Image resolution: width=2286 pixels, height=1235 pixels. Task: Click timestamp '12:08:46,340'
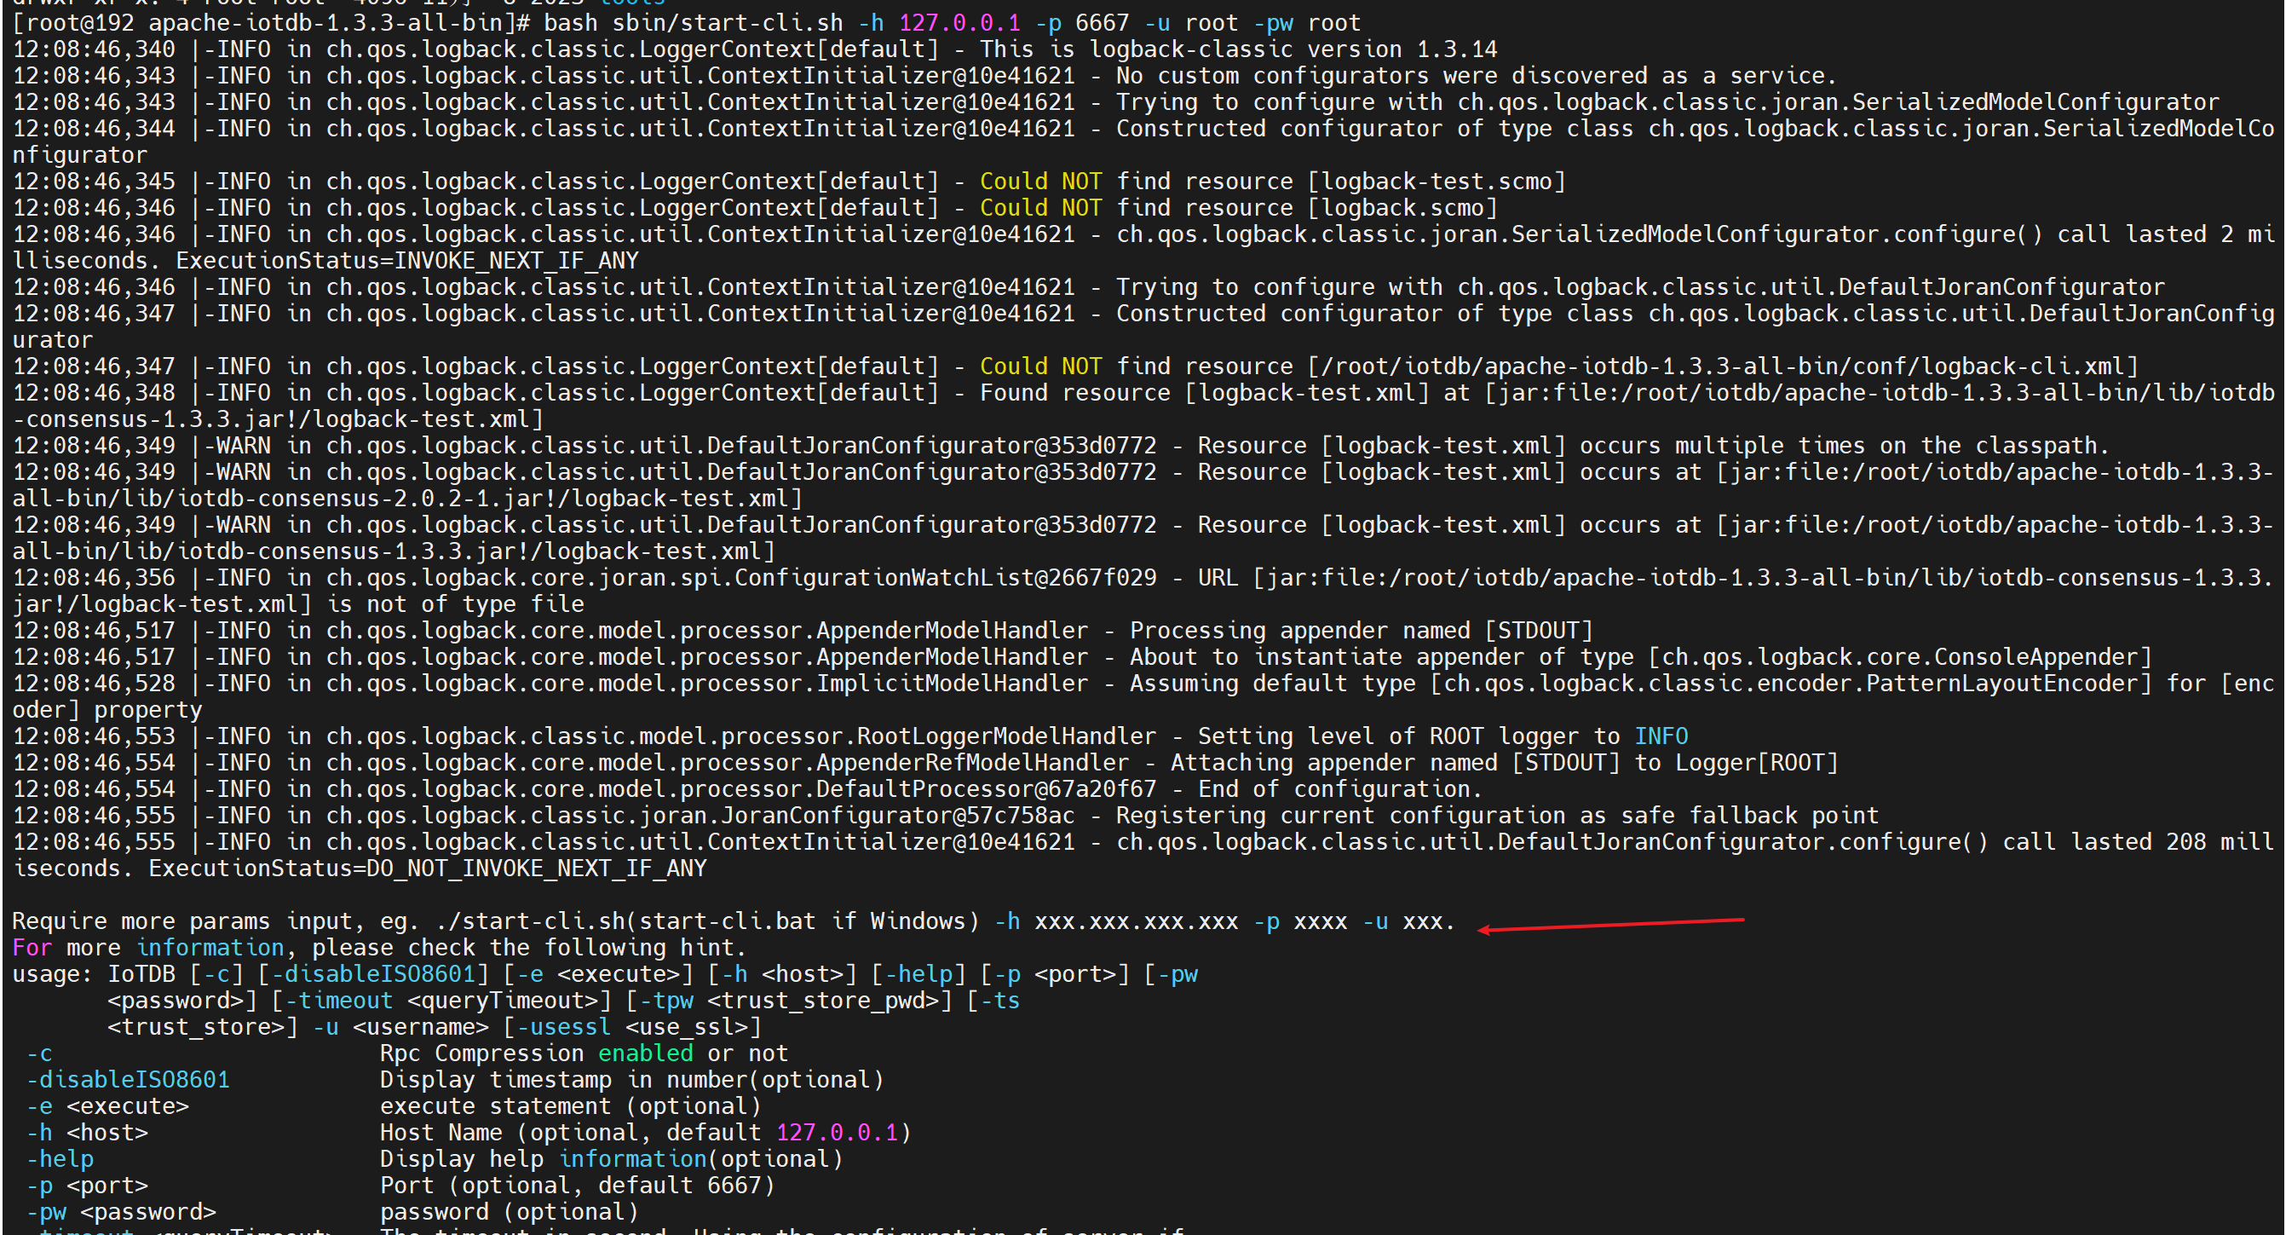pos(94,49)
